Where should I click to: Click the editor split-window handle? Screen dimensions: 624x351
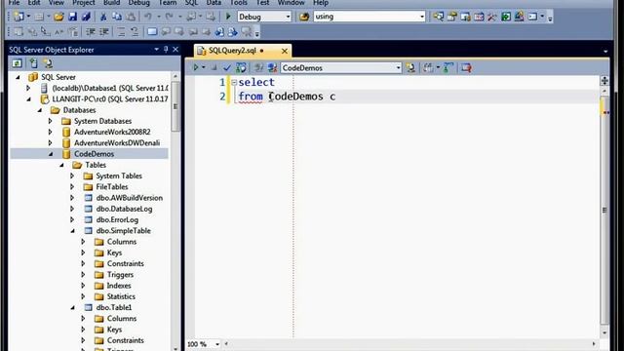[604, 80]
